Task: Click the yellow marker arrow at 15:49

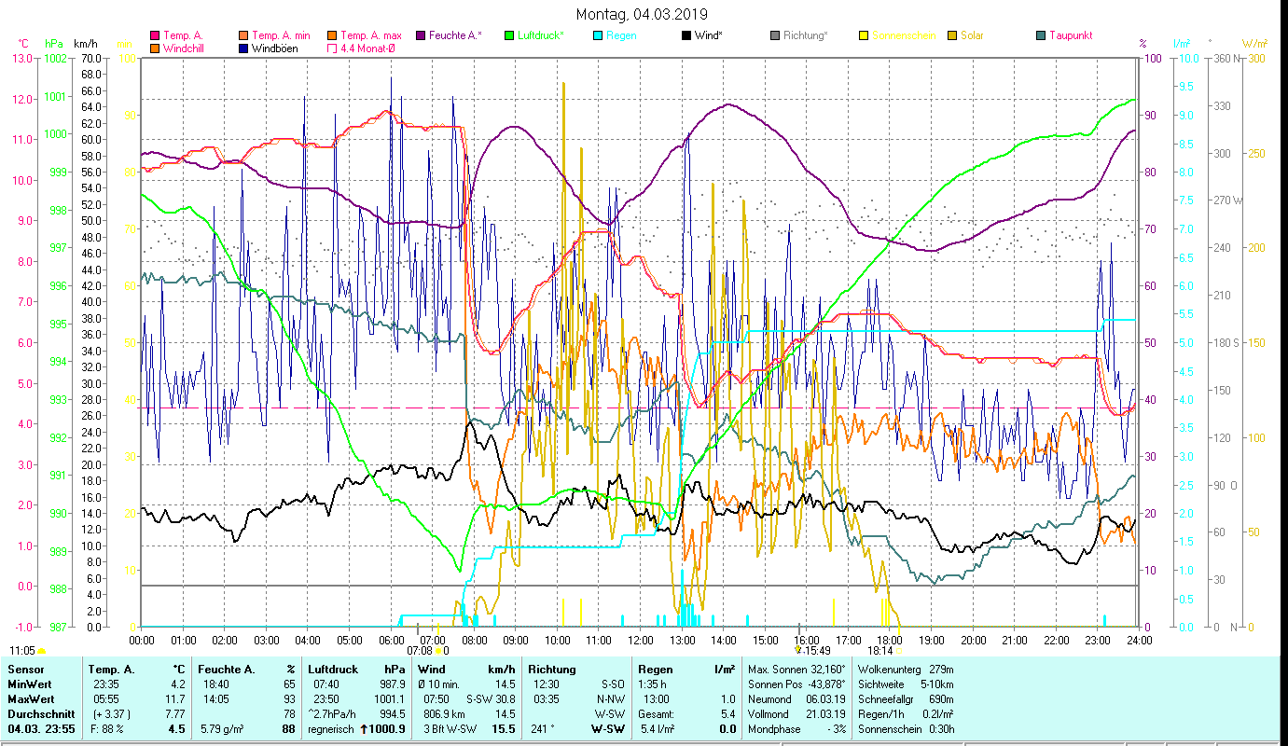Action: (x=797, y=650)
